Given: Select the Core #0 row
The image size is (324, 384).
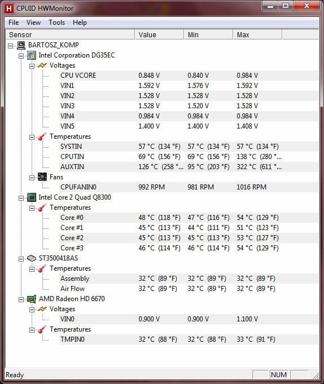Looking at the screenshot, I should [189, 218].
